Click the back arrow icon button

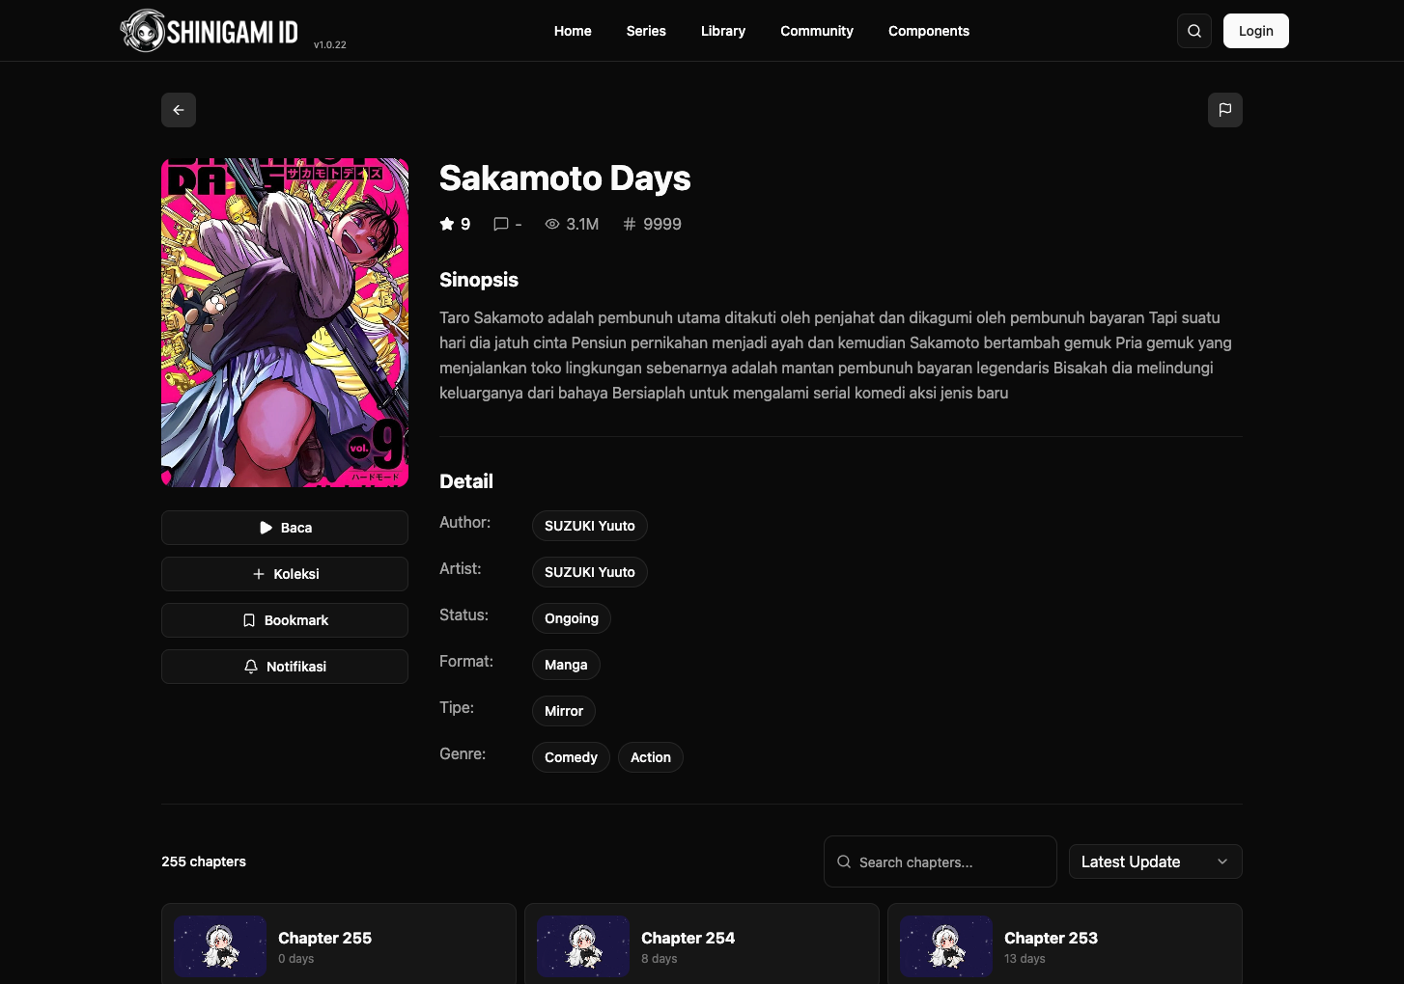tap(179, 110)
